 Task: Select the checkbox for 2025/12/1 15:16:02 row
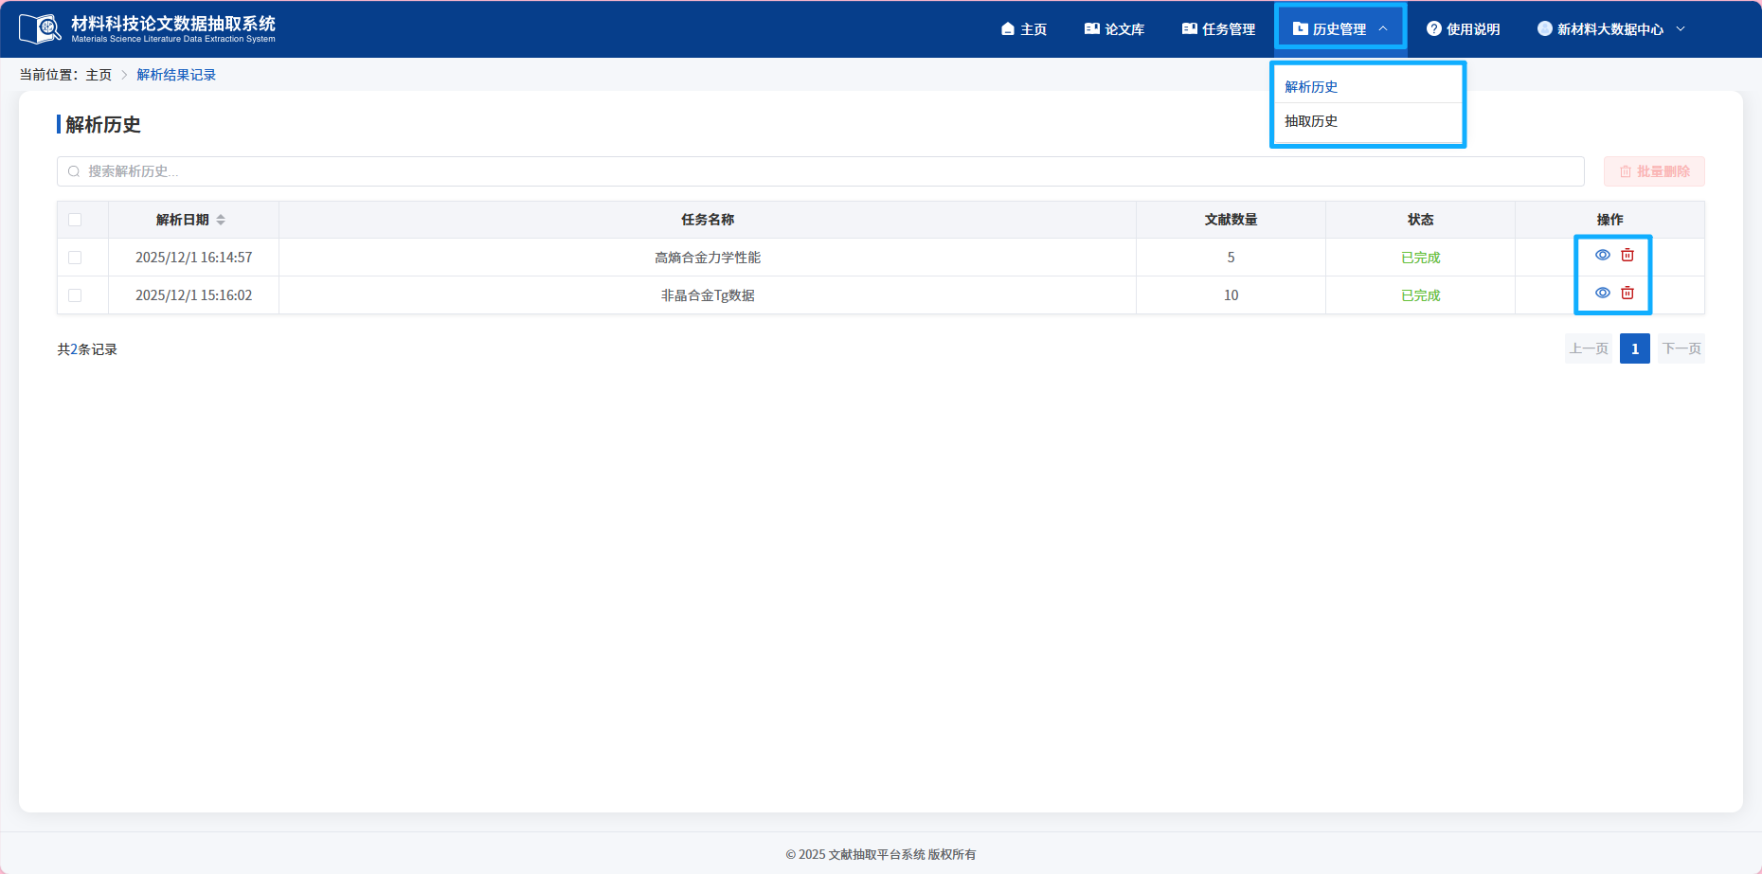[x=75, y=295]
